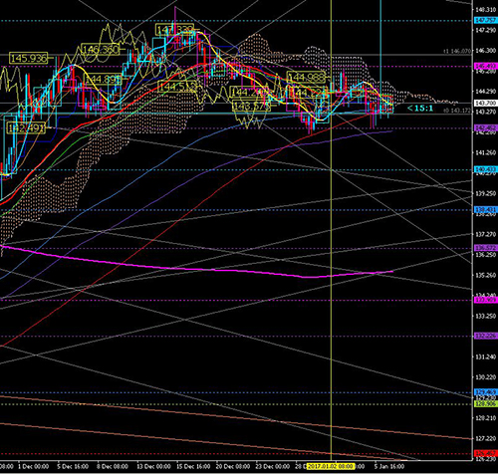
Task: Click the 147.290 price scale value
Action: (486, 30)
